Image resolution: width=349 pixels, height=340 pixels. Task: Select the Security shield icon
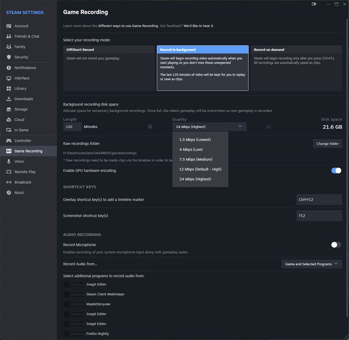9,57
